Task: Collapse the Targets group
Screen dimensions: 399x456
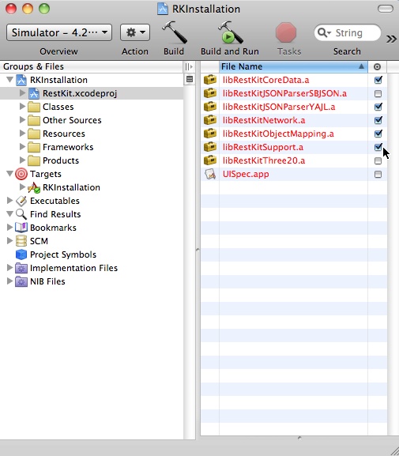Action: 10,174
